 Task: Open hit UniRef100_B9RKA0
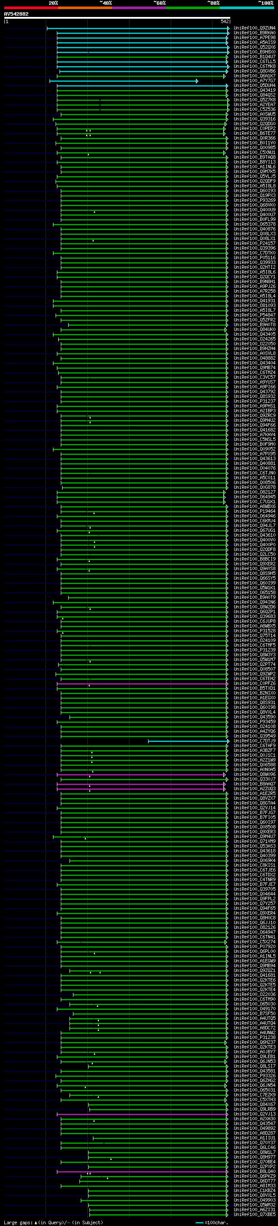tap(255, 33)
